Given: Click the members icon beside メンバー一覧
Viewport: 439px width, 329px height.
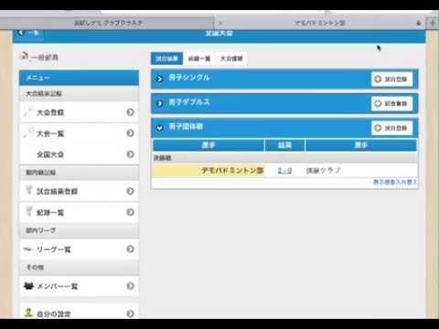Looking at the screenshot, I should coord(28,286).
